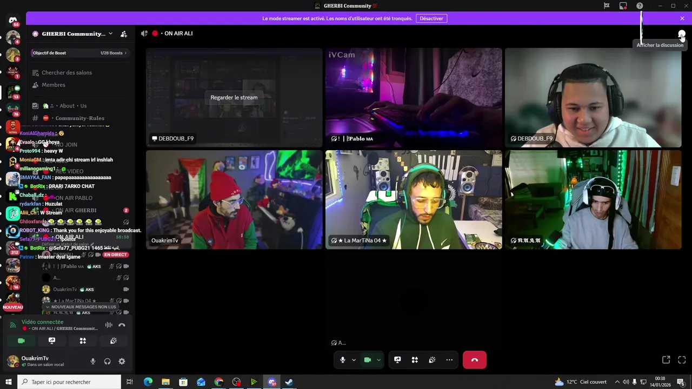Click NOUVEAUX MESSAGES NON LUS banner
This screenshot has height=389, width=692.
(81, 307)
